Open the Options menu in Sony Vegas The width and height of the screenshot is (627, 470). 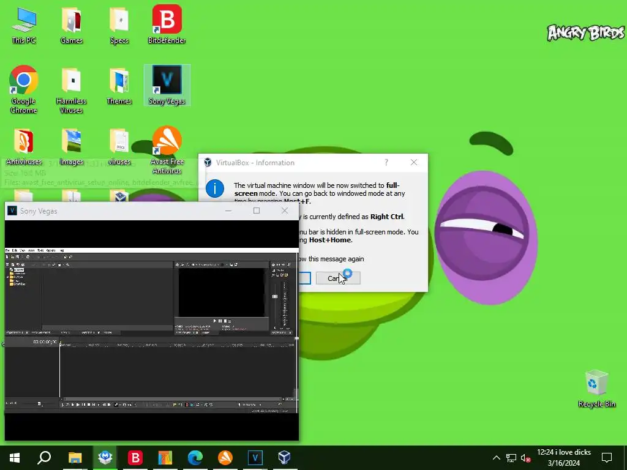[x=51, y=250]
